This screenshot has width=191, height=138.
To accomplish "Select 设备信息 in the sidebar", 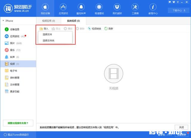I will [x=18, y=29].
